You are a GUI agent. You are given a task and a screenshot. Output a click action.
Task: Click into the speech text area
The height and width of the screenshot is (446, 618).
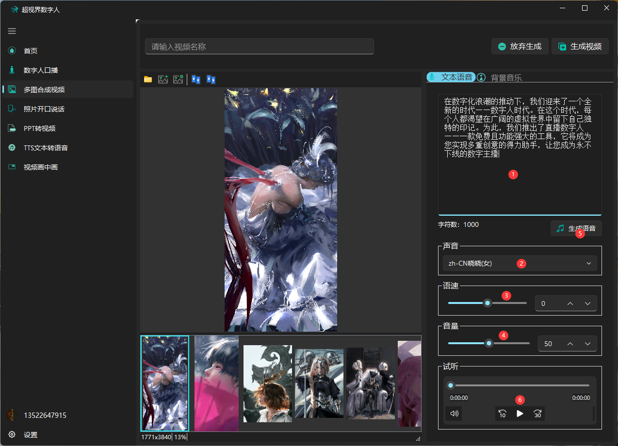tap(520, 155)
